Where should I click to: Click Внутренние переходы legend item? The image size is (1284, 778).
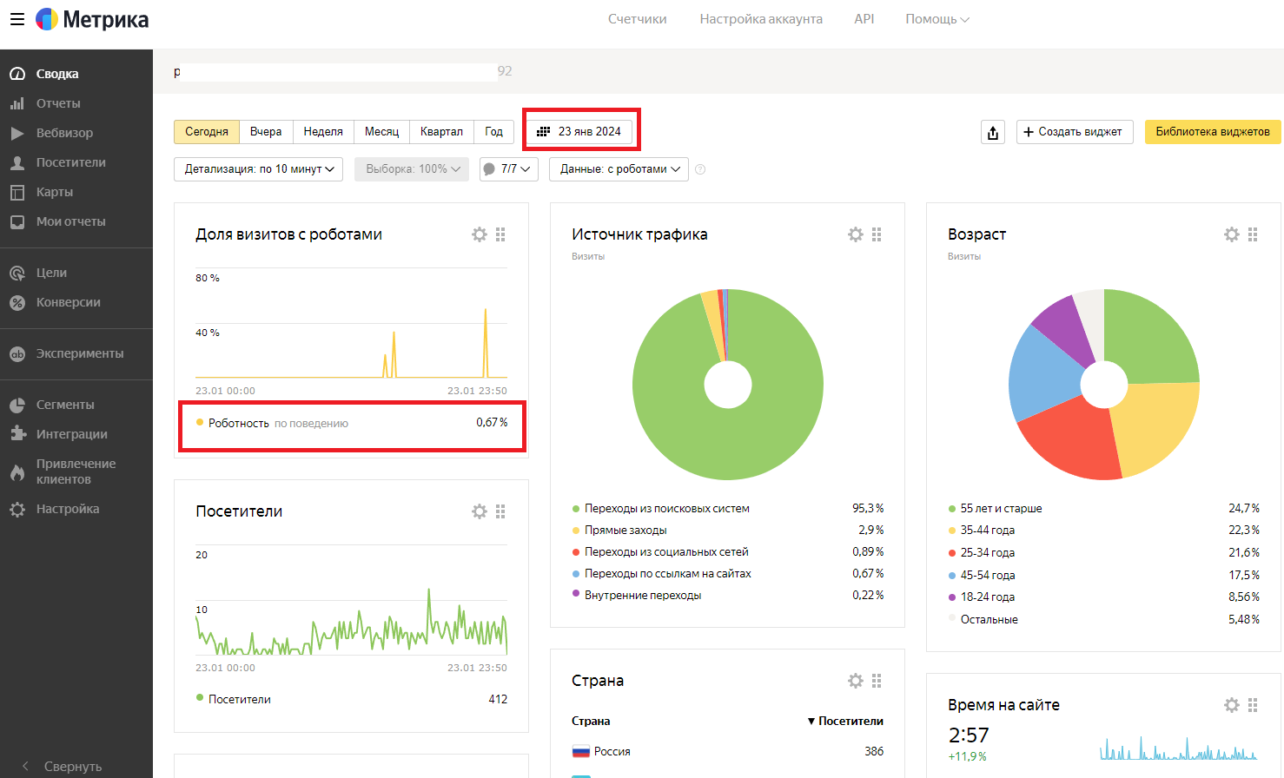(643, 596)
